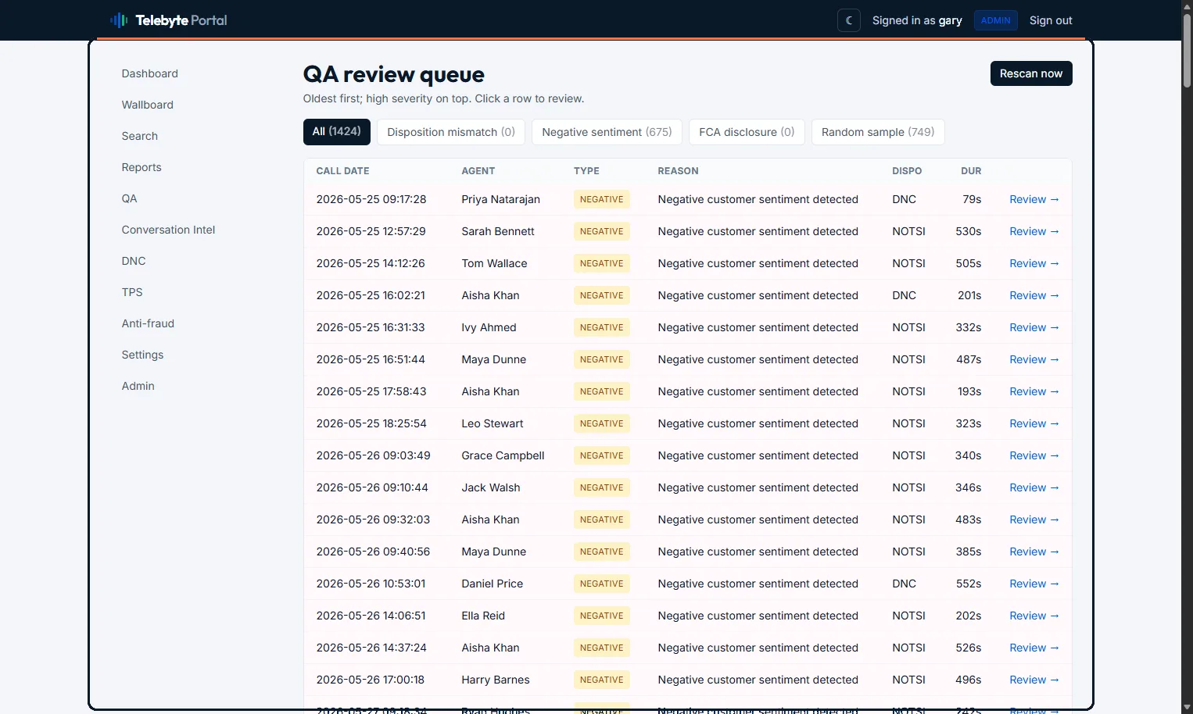Viewport: 1193px width, 714px height.
Task: Click the DUR column header
Action: [x=971, y=171]
